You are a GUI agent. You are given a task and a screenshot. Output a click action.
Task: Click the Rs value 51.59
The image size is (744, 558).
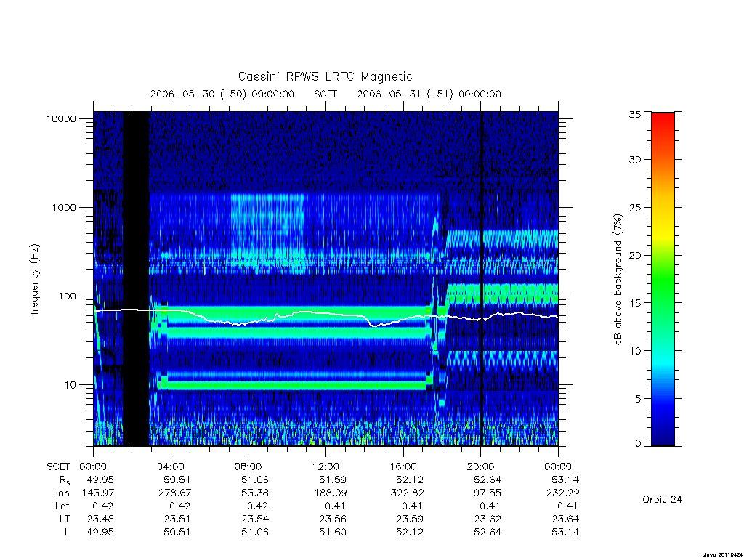click(x=333, y=480)
